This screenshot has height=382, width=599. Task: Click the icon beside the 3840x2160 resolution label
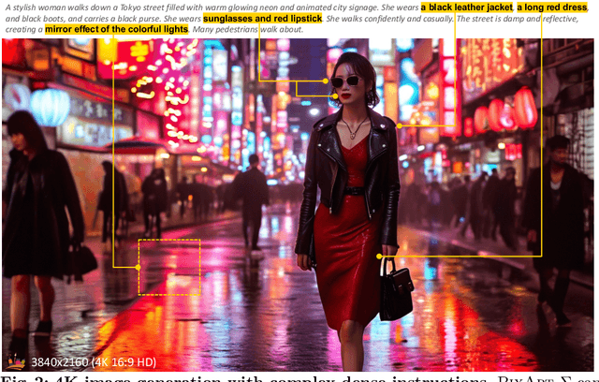pyautogui.click(x=15, y=360)
